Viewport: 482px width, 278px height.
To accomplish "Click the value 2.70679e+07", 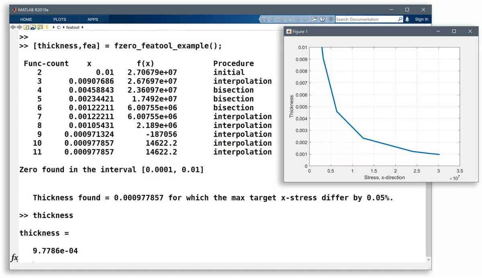I will tap(152, 72).
